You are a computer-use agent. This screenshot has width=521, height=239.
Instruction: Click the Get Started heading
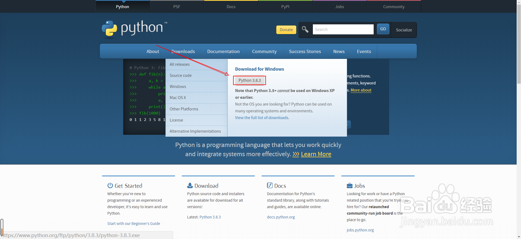(128, 186)
